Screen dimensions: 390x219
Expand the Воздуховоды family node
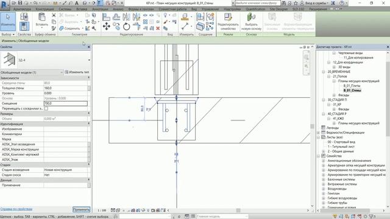coord(324,189)
